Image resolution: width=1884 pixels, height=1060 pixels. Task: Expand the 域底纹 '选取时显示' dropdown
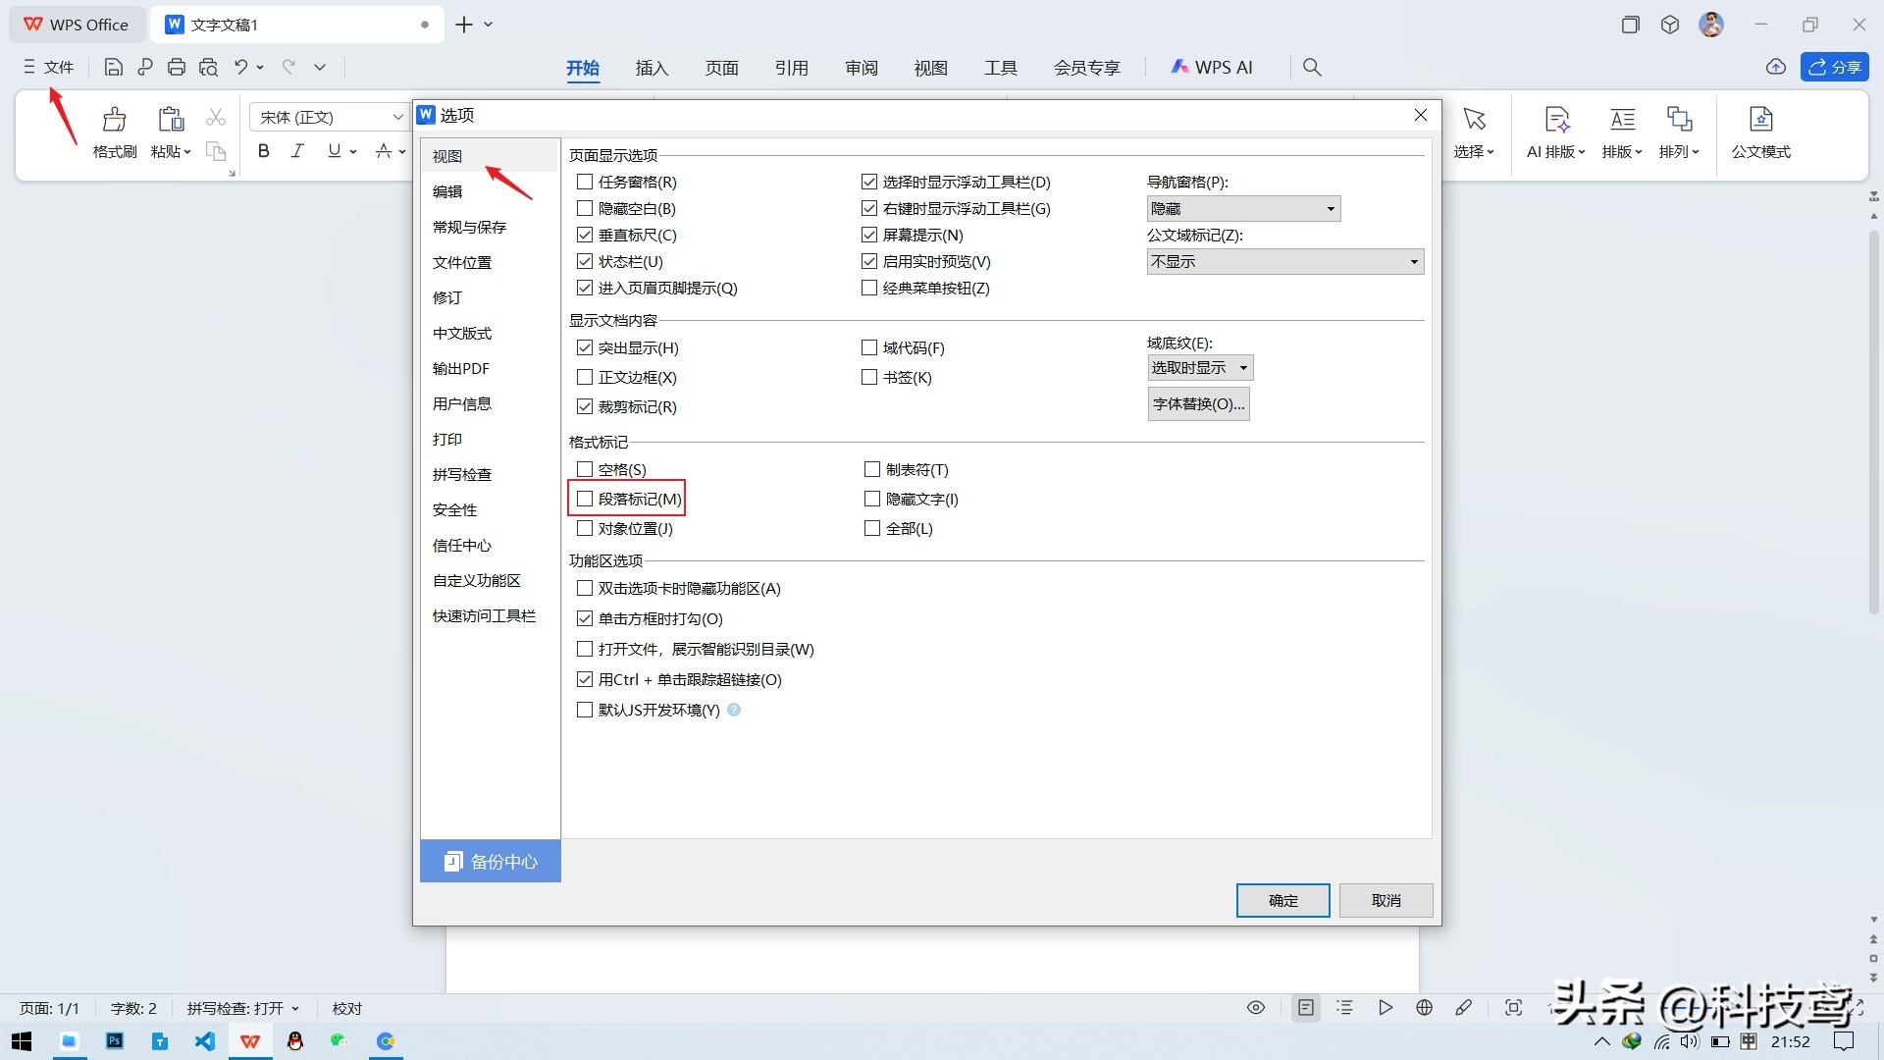1243,367
